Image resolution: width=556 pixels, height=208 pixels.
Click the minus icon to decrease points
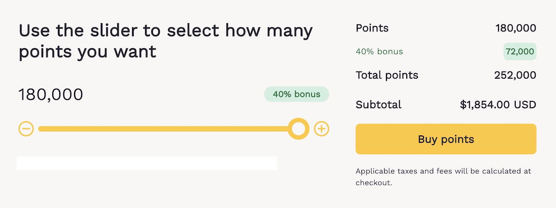pos(26,128)
